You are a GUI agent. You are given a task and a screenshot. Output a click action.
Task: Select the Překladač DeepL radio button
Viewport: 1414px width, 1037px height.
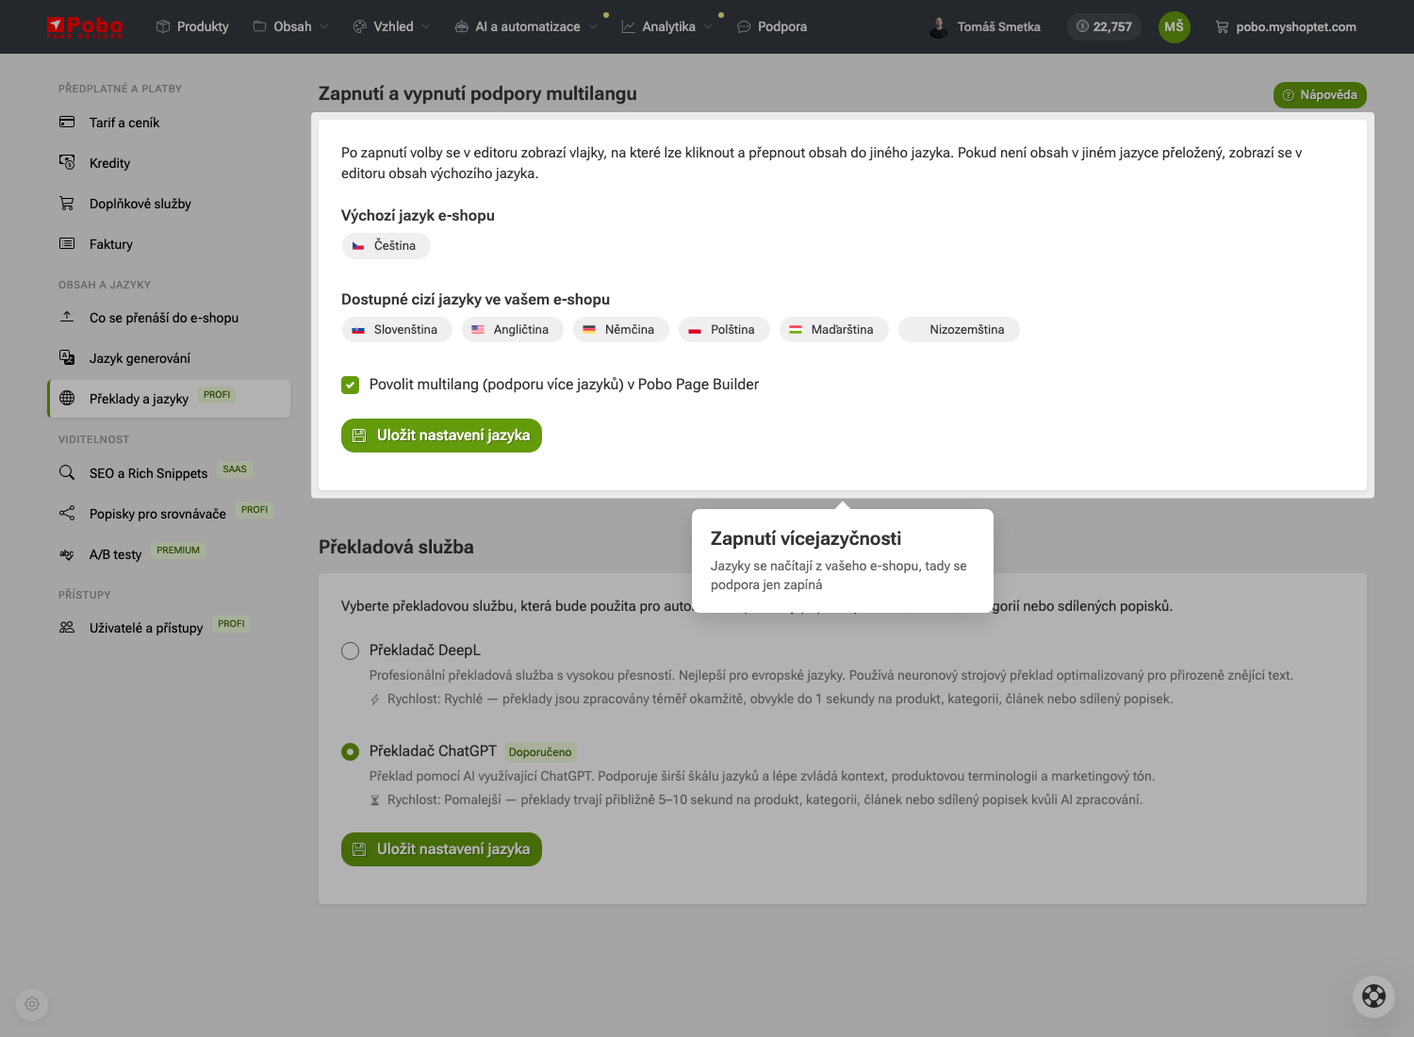[x=351, y=650]
